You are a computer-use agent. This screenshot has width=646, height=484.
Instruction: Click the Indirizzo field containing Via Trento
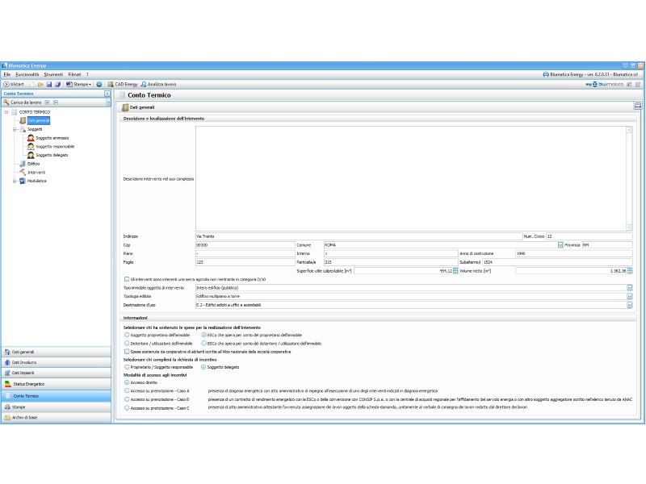click(x=359, y=236)
